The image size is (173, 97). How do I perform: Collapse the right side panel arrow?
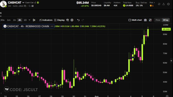[x=171, y=61]
